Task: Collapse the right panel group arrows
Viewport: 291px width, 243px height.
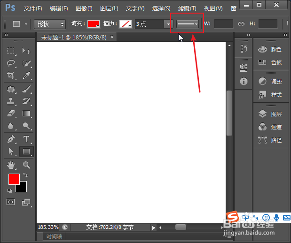Action: (285, 35)
